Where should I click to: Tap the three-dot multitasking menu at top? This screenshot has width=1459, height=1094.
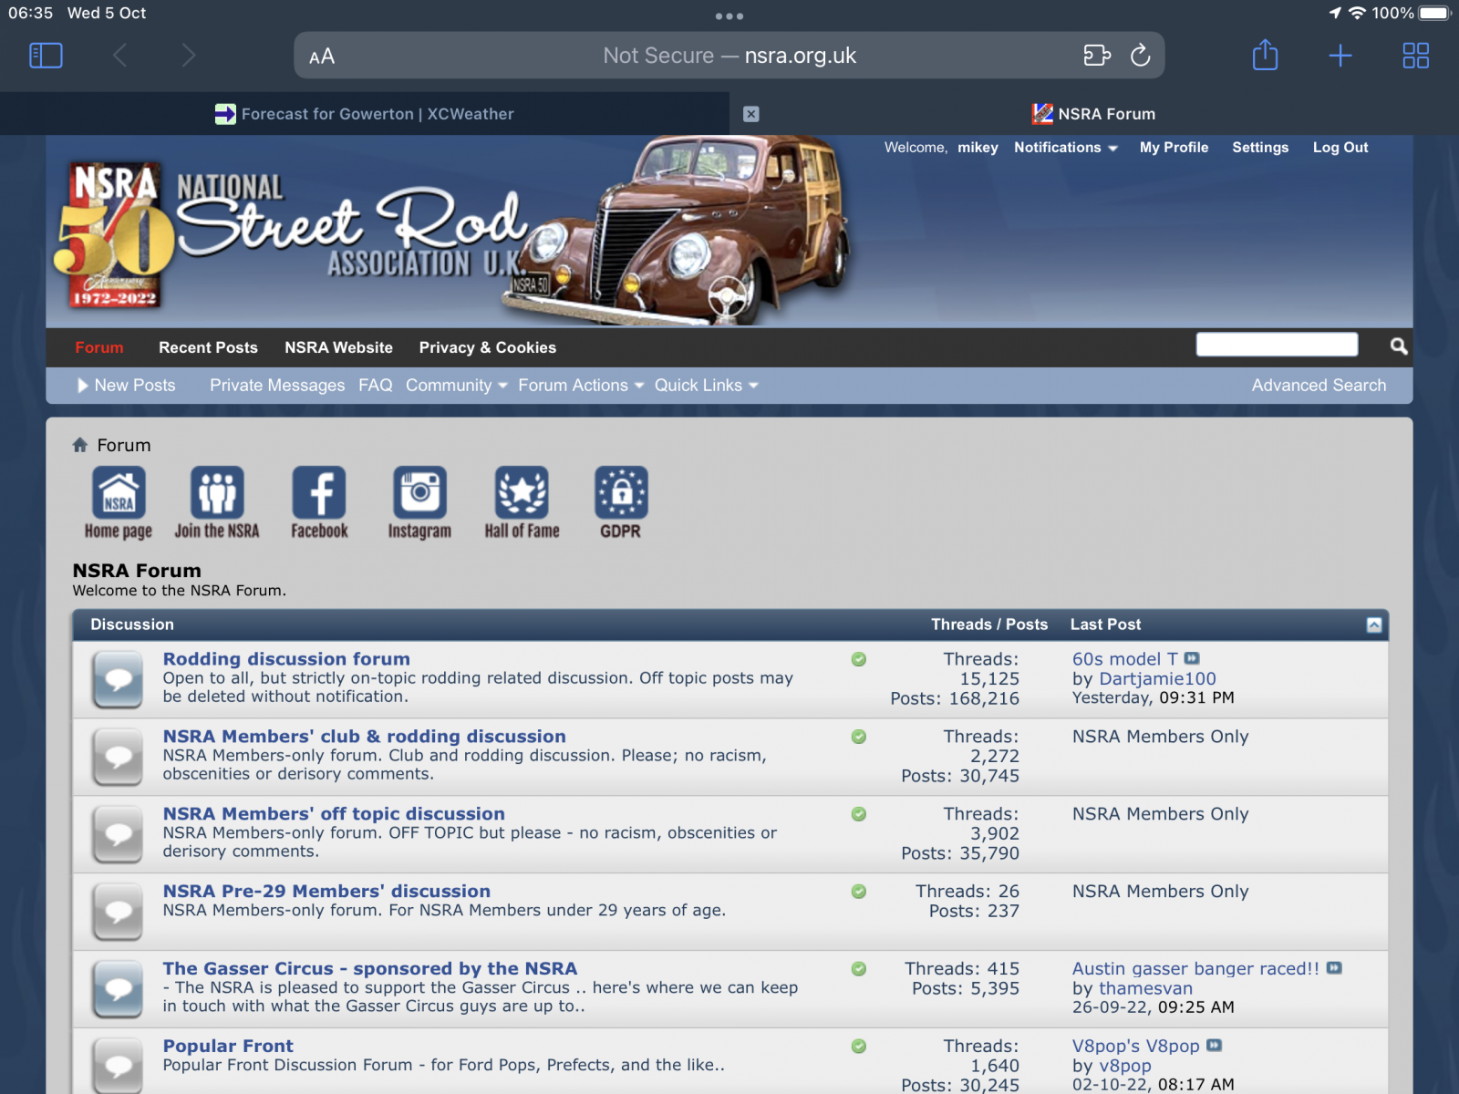coord(729,15)
